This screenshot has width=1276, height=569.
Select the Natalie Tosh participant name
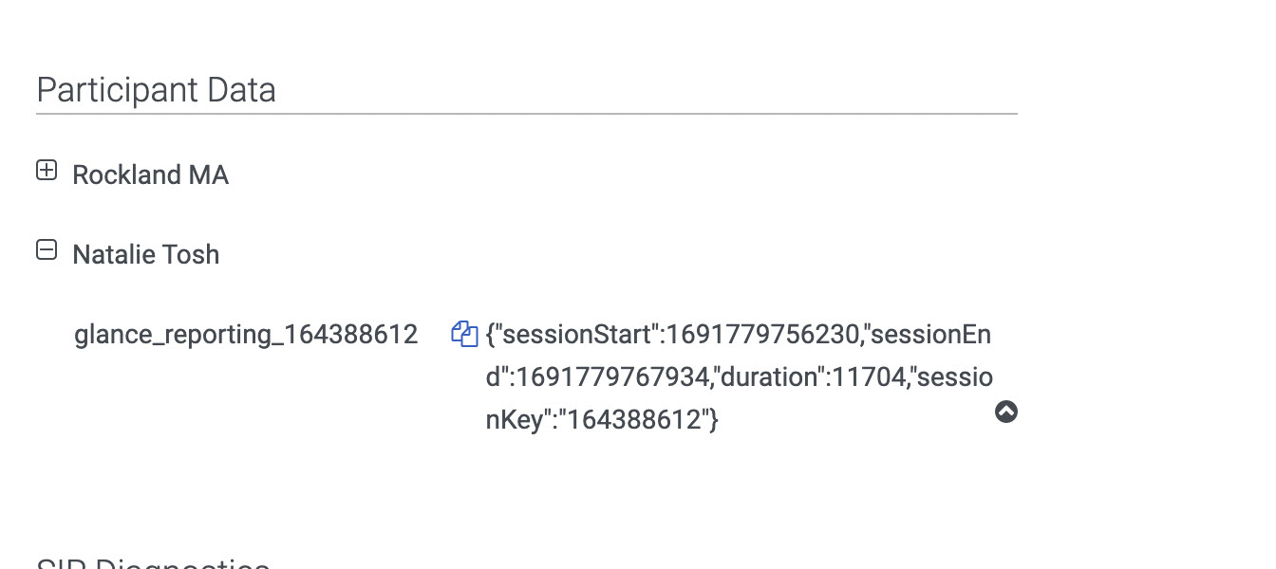click(x=145, y=255)
